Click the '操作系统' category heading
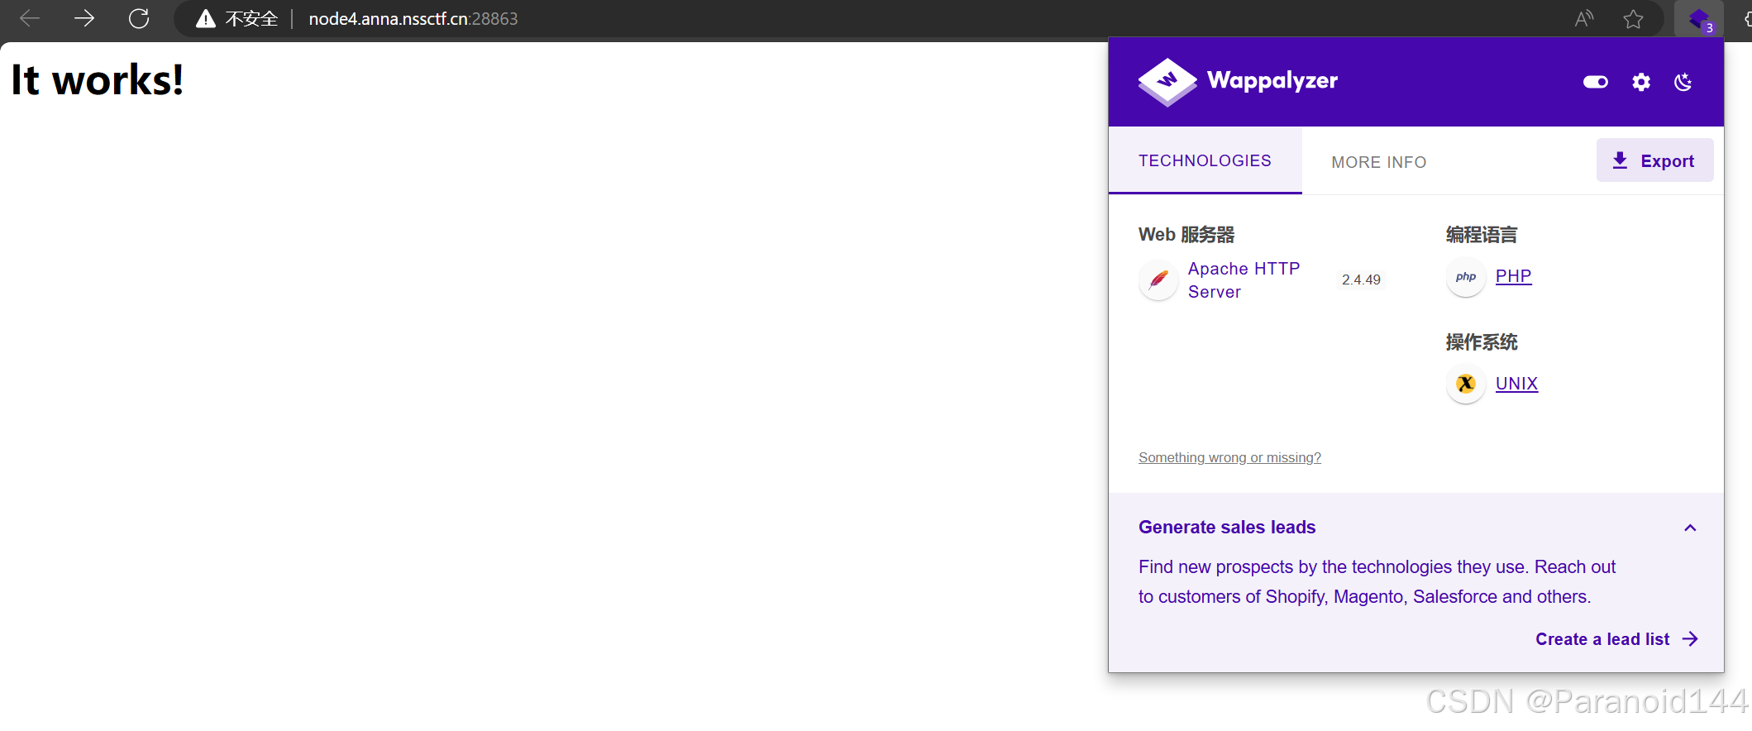Viewport: 1752px width, 731px height. point(1482,342)
